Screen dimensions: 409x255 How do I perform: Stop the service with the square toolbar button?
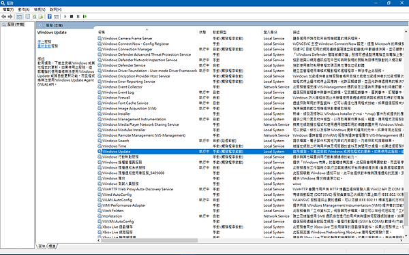[72, 16]
